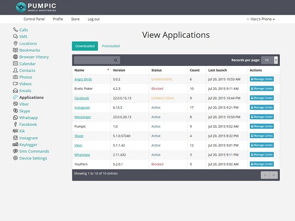Go to next page with right arrow

click(274, 175)
